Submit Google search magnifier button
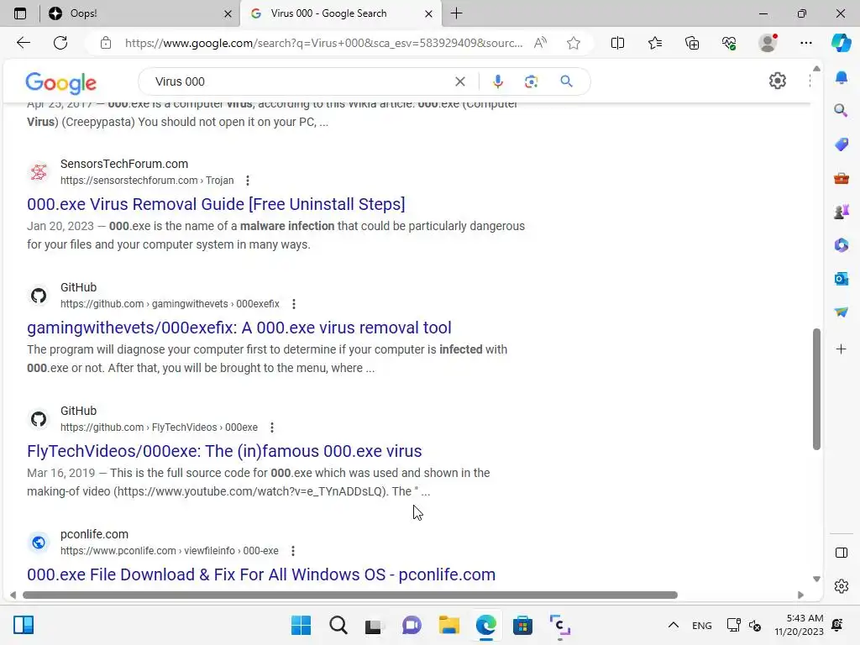 pos(567,81)
